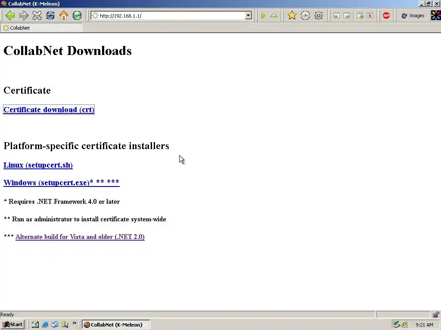Click the yellow tray icon beside clock
Screen dimensions: 441x330
pyautogui.click(x=404, y=324)
